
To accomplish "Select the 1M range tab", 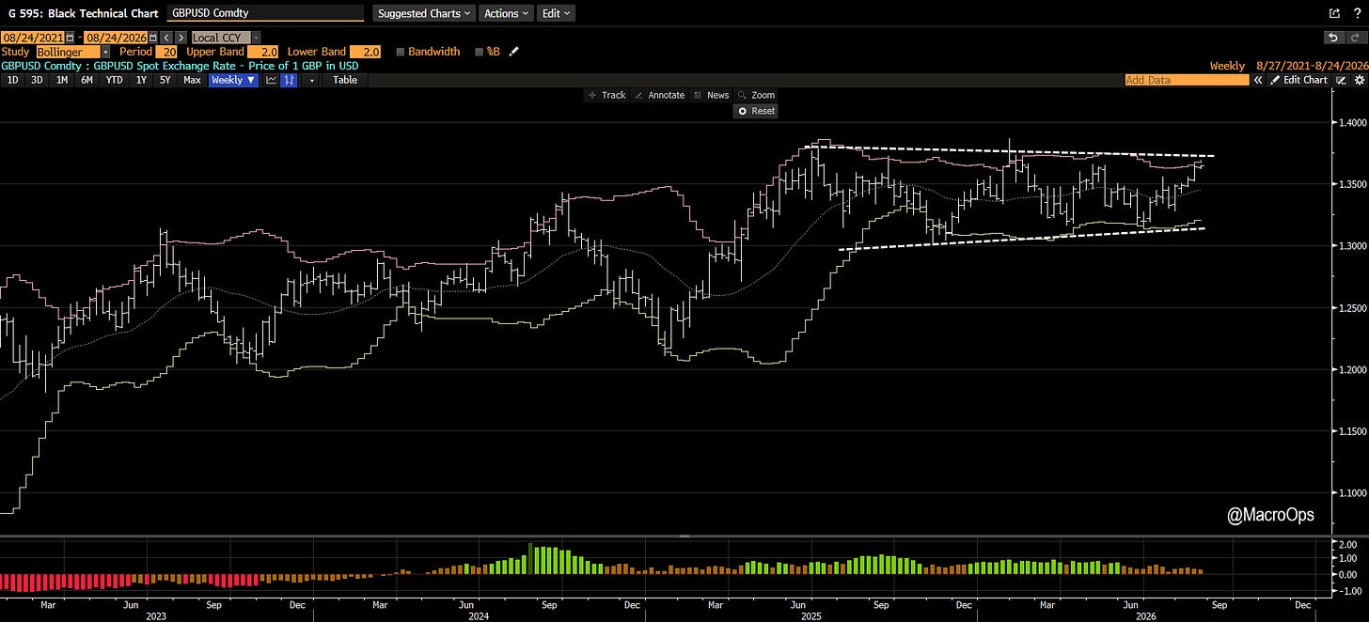I will pos(61,80).
